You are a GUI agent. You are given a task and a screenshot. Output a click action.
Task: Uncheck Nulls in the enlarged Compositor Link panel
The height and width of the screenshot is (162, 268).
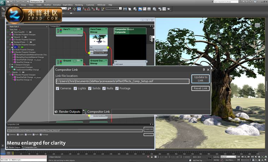click(x=104, y=88)
